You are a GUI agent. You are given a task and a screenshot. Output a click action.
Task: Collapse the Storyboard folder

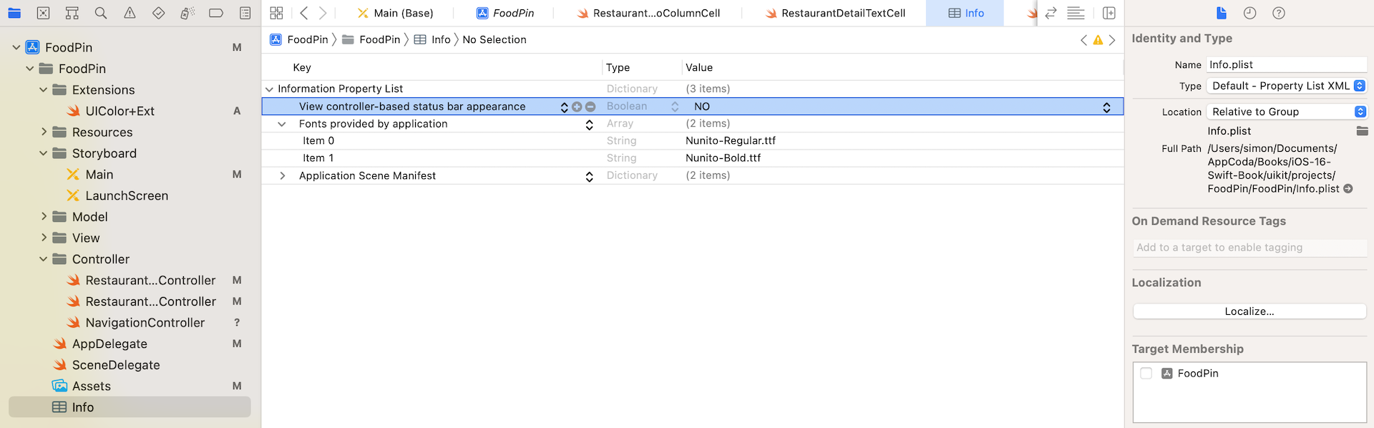click(44, 153)
